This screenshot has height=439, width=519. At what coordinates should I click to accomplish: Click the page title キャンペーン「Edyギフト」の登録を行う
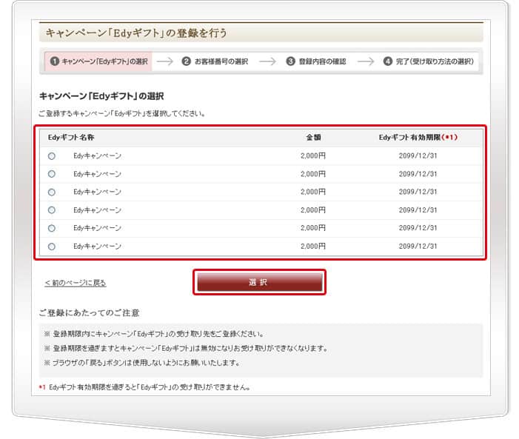point(136,33)
